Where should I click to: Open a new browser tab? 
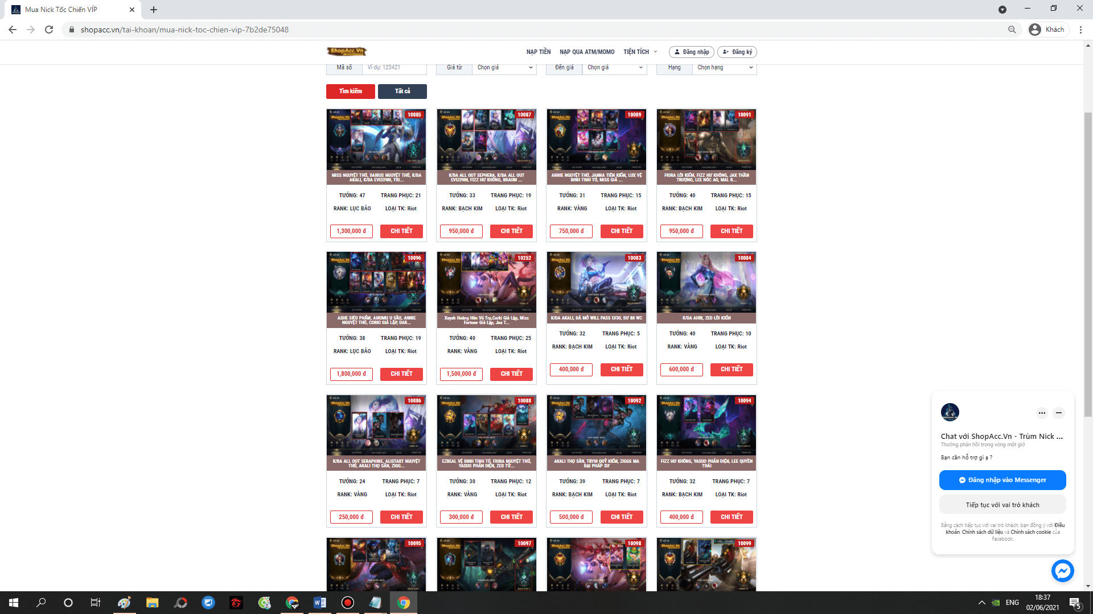point(154,10)
